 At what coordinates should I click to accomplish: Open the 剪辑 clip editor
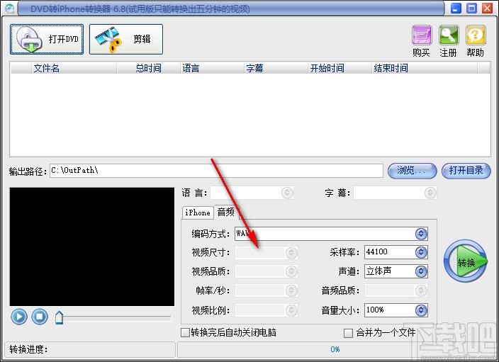click(126, 39)
